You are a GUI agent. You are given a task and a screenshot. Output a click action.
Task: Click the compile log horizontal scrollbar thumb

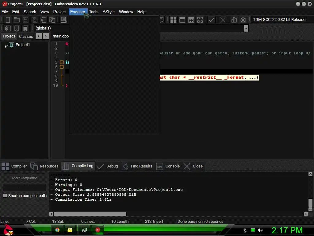pyautogui.click(x=90, y=214)
